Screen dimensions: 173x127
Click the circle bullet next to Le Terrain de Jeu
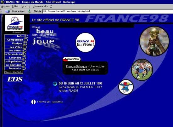[x=25, y=54]
